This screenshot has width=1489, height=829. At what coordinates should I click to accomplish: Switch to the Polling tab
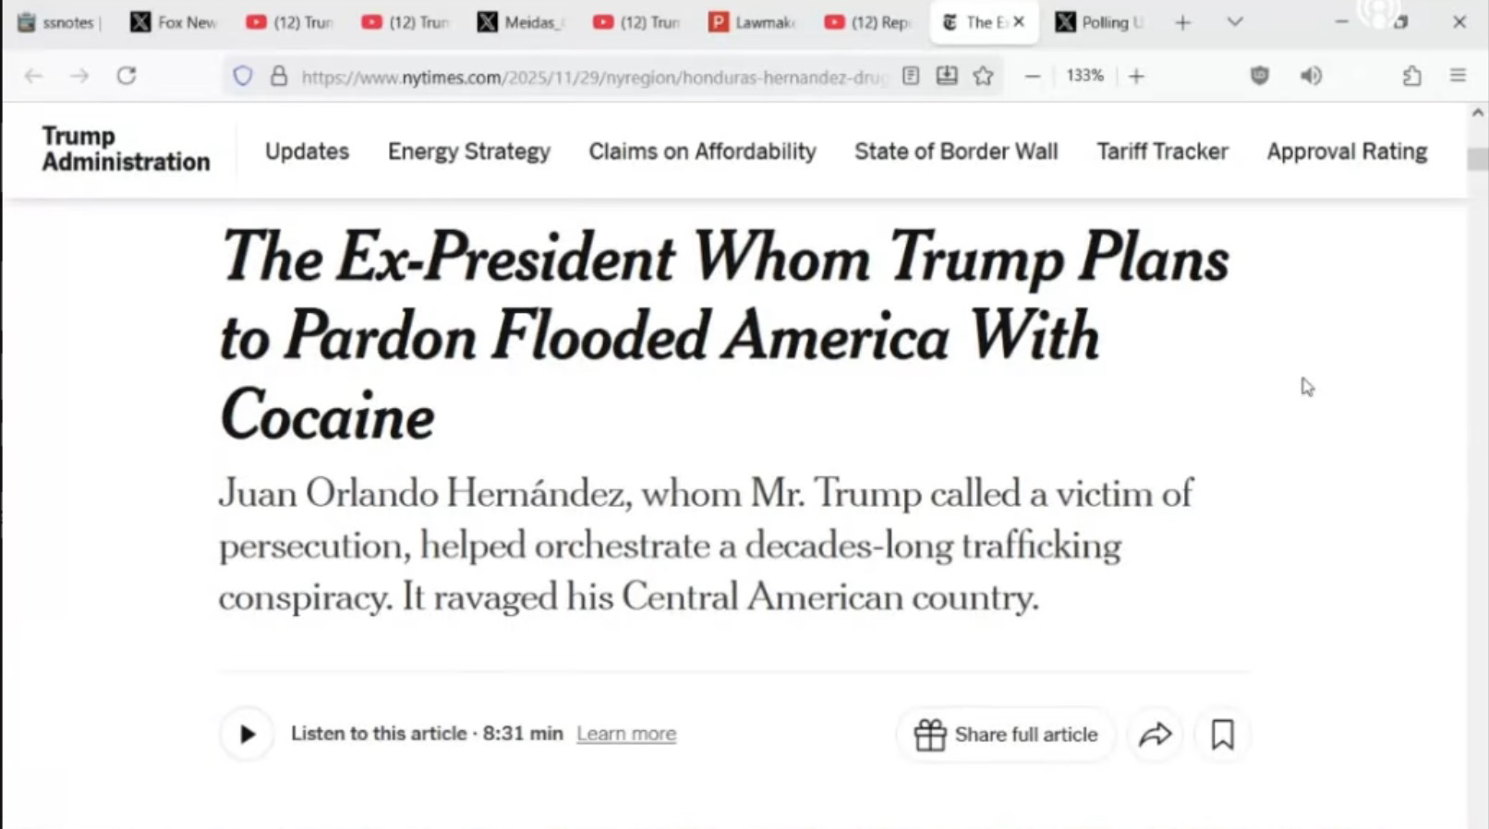1099,22
